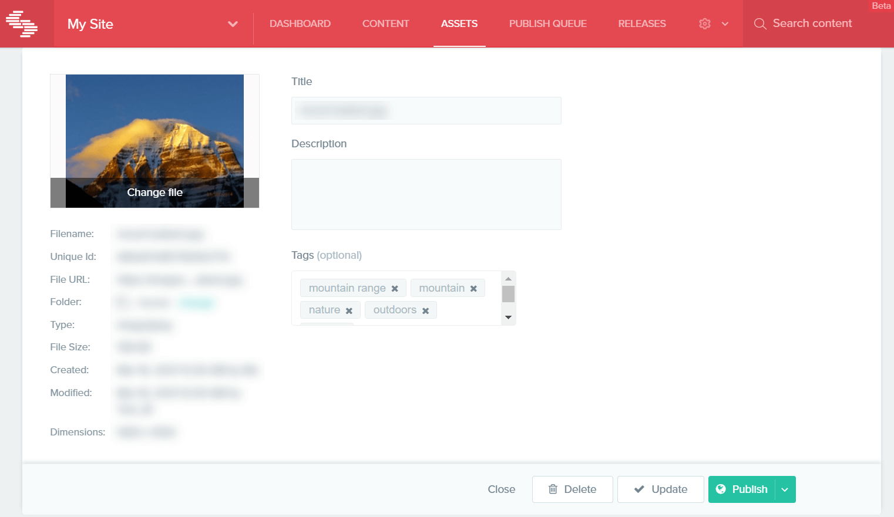Image resolution: width=894 pixels, height=517 pixels.
Task: Expand the My Site stack dropdown
Action: click(233, 24)
